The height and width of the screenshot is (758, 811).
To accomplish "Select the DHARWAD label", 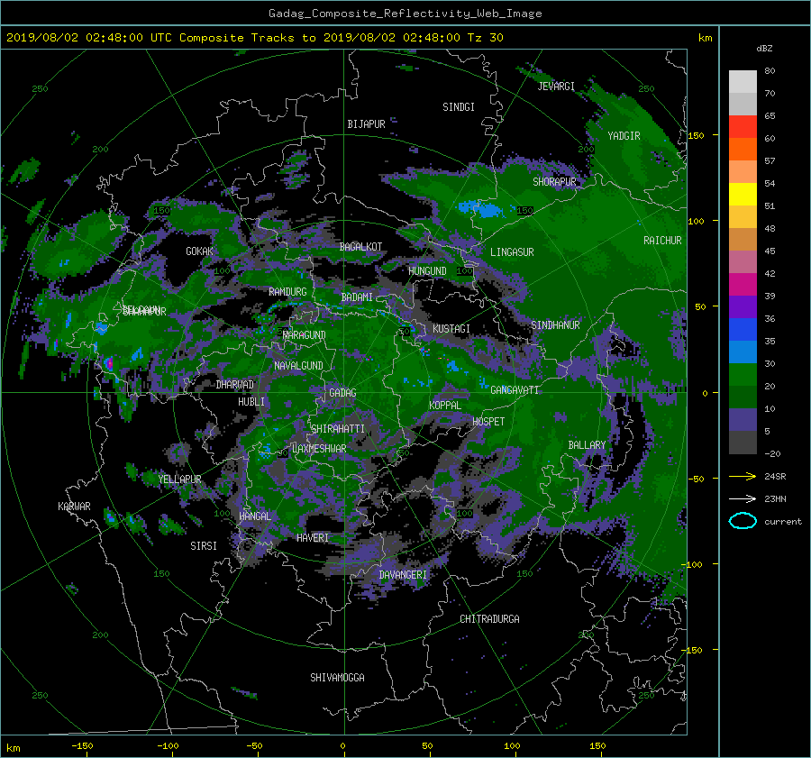I will [235, 385].
